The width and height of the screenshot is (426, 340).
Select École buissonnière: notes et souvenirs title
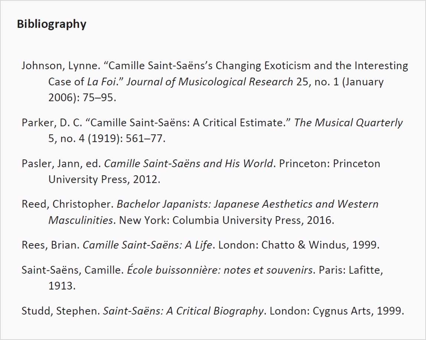pyautogui.click(x=220, y=270)
